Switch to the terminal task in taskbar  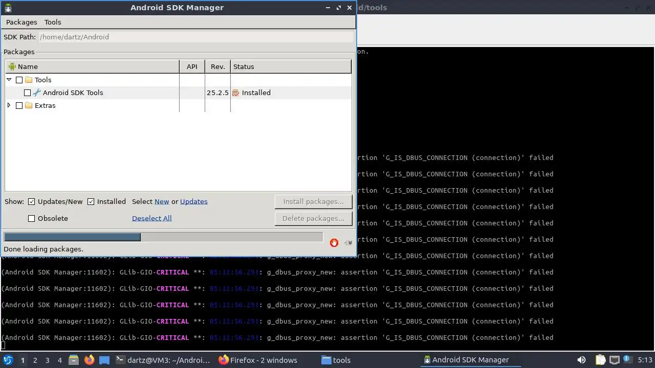pyautogui.click(x=163, y=360)
